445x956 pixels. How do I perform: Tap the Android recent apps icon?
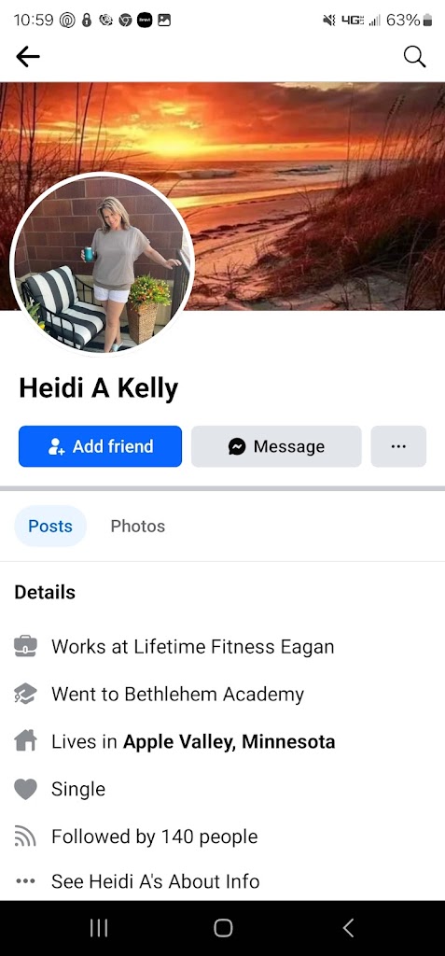[99, 928]
